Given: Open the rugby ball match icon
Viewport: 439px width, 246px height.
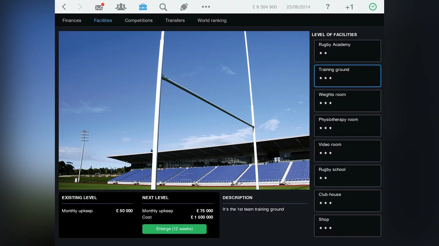Looking at the screenshot, I should point(184,7).
